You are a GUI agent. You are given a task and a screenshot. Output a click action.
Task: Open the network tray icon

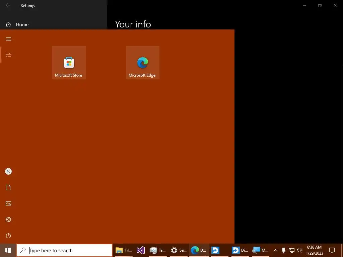pos(292,250)
